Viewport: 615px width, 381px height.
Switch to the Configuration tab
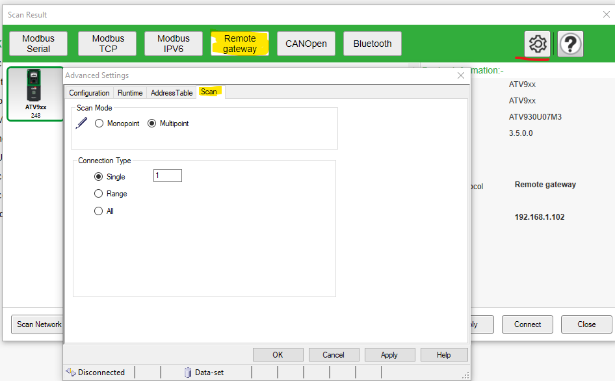(90, 93)
